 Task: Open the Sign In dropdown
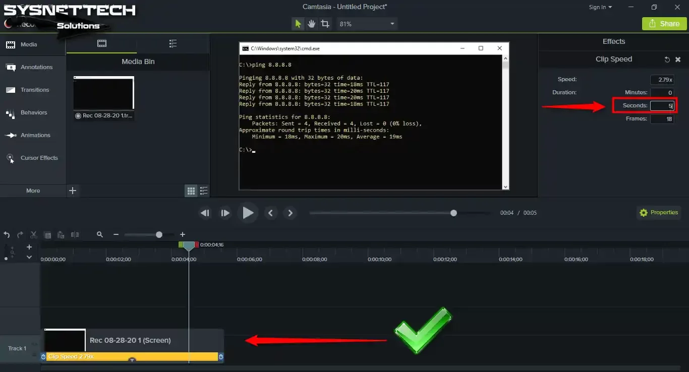(x=600, y=7)
